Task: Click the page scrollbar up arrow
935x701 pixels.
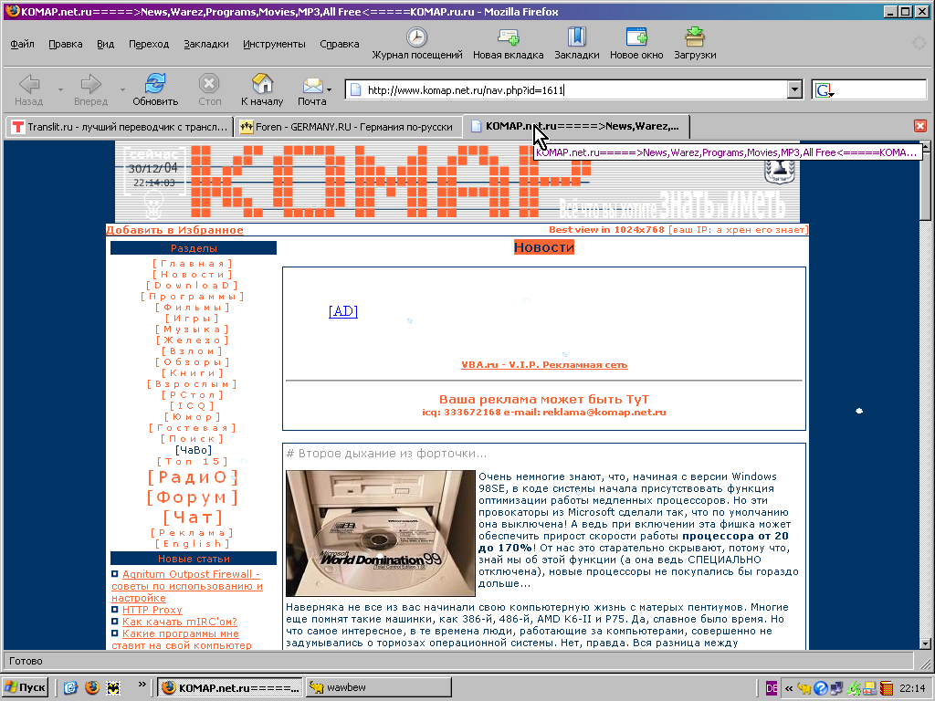Action: tap(926, 146)
